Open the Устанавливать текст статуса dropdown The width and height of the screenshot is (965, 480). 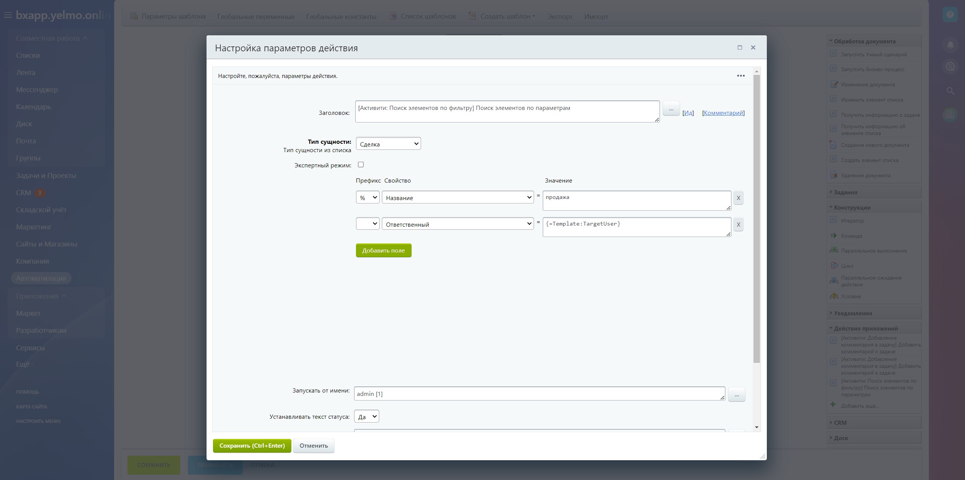[x=366, y=416]
